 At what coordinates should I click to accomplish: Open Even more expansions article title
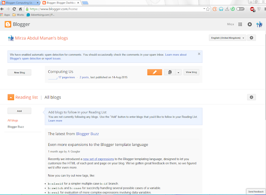click(98, 145)
